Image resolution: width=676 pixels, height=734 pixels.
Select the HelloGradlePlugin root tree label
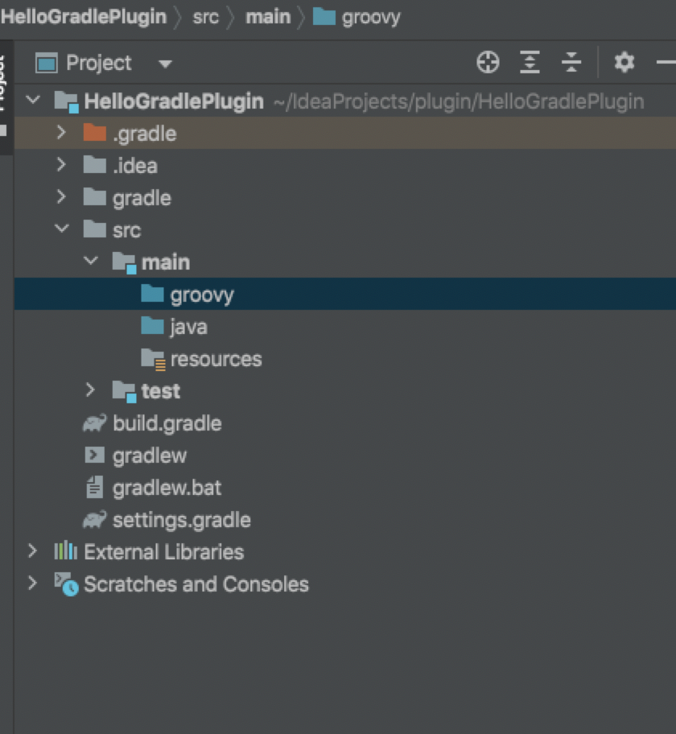point(174,101)
